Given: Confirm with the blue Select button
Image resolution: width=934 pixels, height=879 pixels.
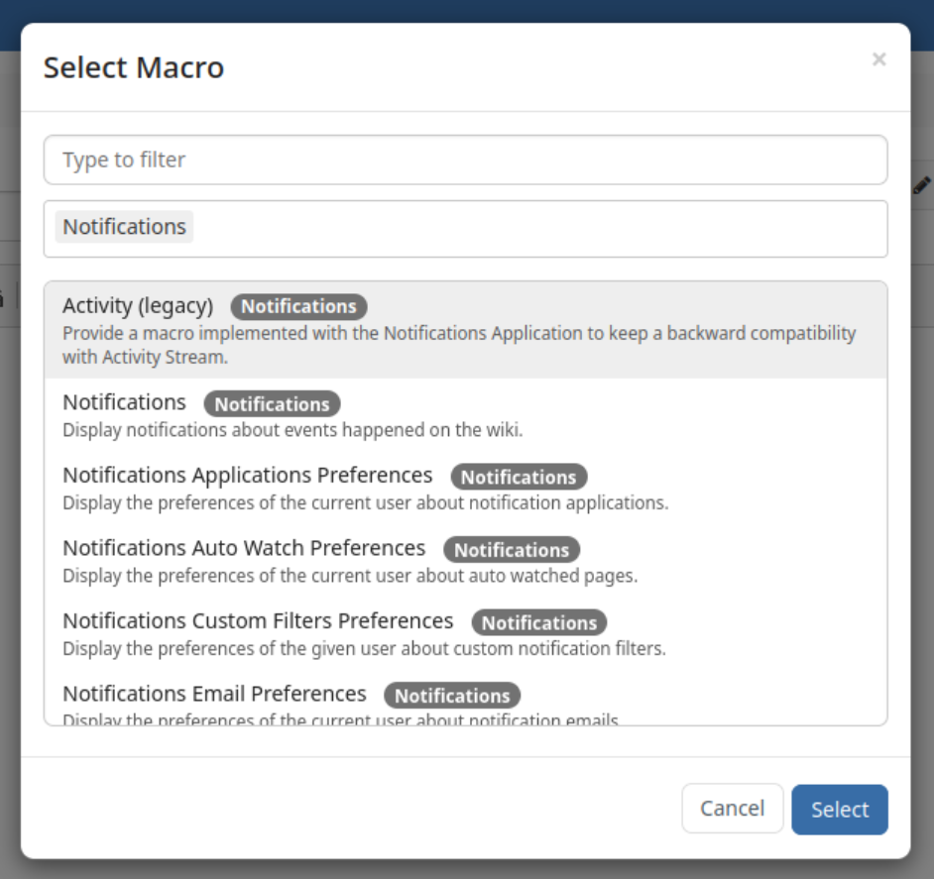Looking at the screenshot, I should tap(839, 810).
